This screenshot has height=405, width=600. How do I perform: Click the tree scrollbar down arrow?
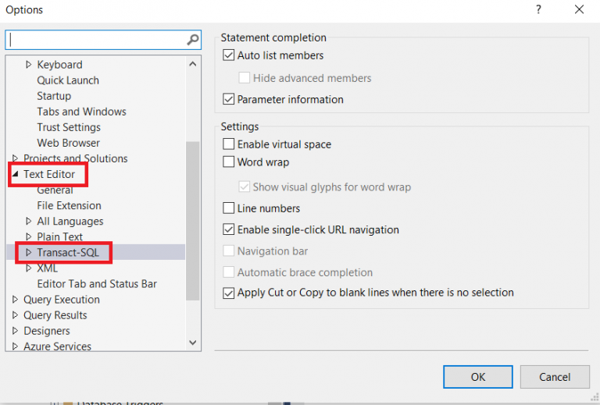pos(193,343)
